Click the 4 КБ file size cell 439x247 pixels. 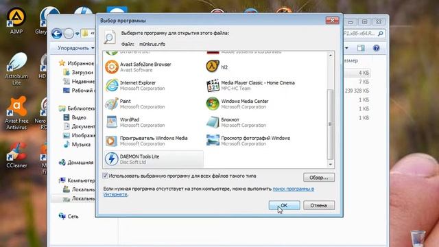point(364,73)
